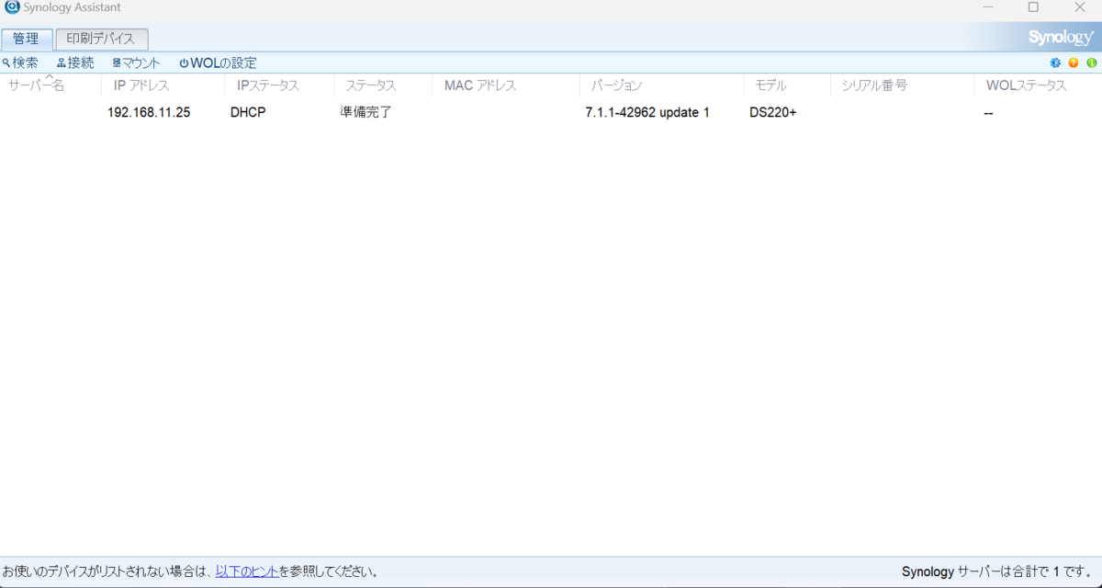The height and width of the screenshot is (588, 1102).
Task: Sort by the バージョン column header
Action: click(x=662, y=85)
